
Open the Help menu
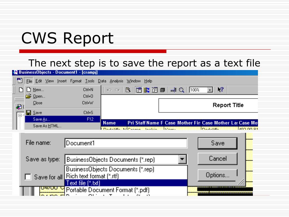pos(148,81)
